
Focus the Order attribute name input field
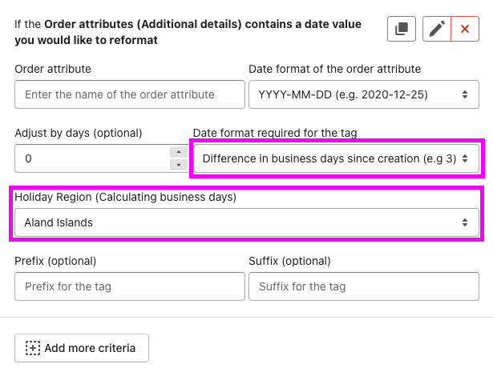coord(130,94)
